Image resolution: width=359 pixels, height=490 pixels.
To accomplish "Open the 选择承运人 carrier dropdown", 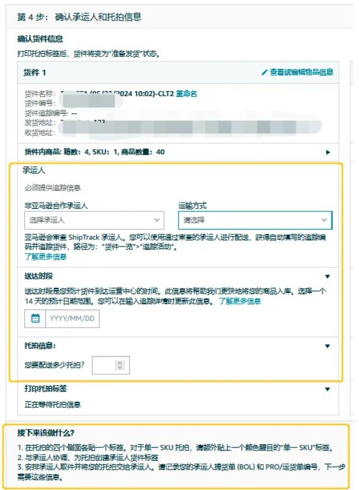I will pyautogui.click(x=94, y=220).
